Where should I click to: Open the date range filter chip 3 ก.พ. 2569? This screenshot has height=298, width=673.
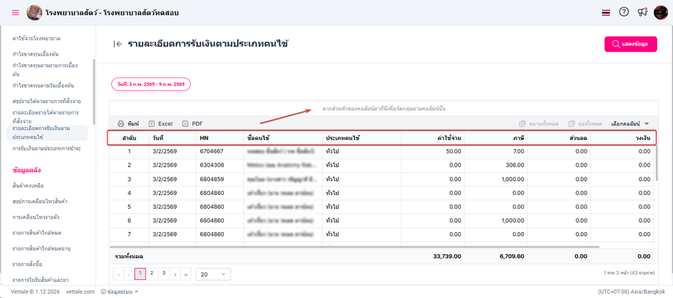(x=151, y=85)
